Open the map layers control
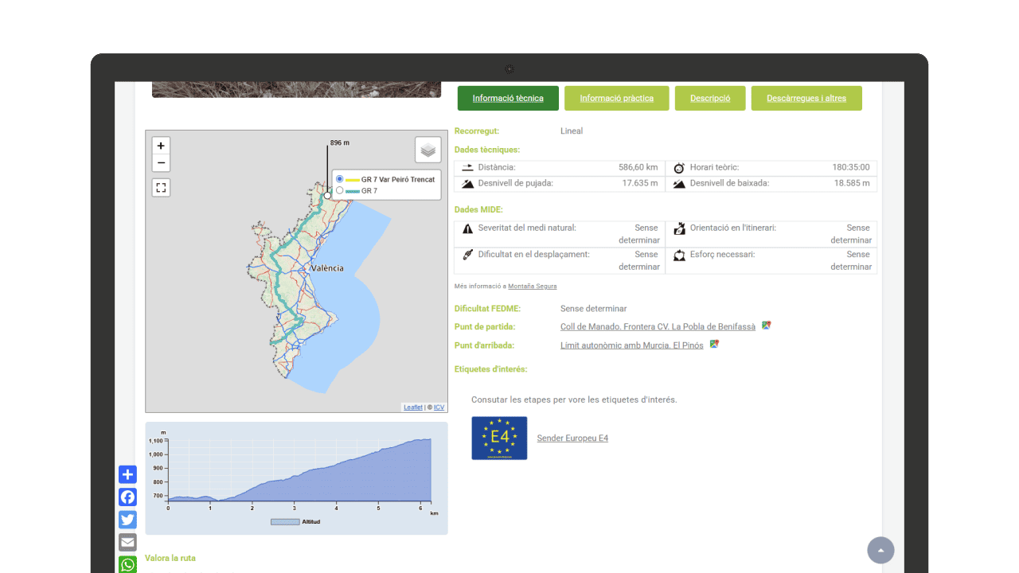This screenshot has height=573, width=1019. [428, 150]
